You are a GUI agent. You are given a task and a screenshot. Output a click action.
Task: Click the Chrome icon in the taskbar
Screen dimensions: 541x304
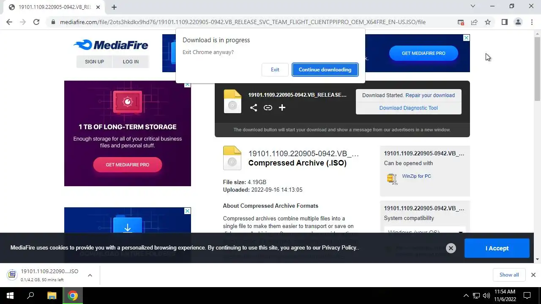point(73,296)
